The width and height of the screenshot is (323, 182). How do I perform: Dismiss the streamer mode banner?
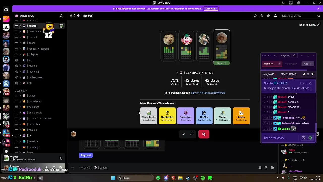(318, 9)
